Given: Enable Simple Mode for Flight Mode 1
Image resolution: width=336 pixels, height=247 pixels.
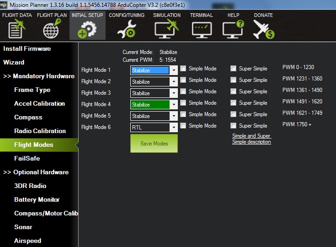Looking at the screenshot, I should coord(183,69).
